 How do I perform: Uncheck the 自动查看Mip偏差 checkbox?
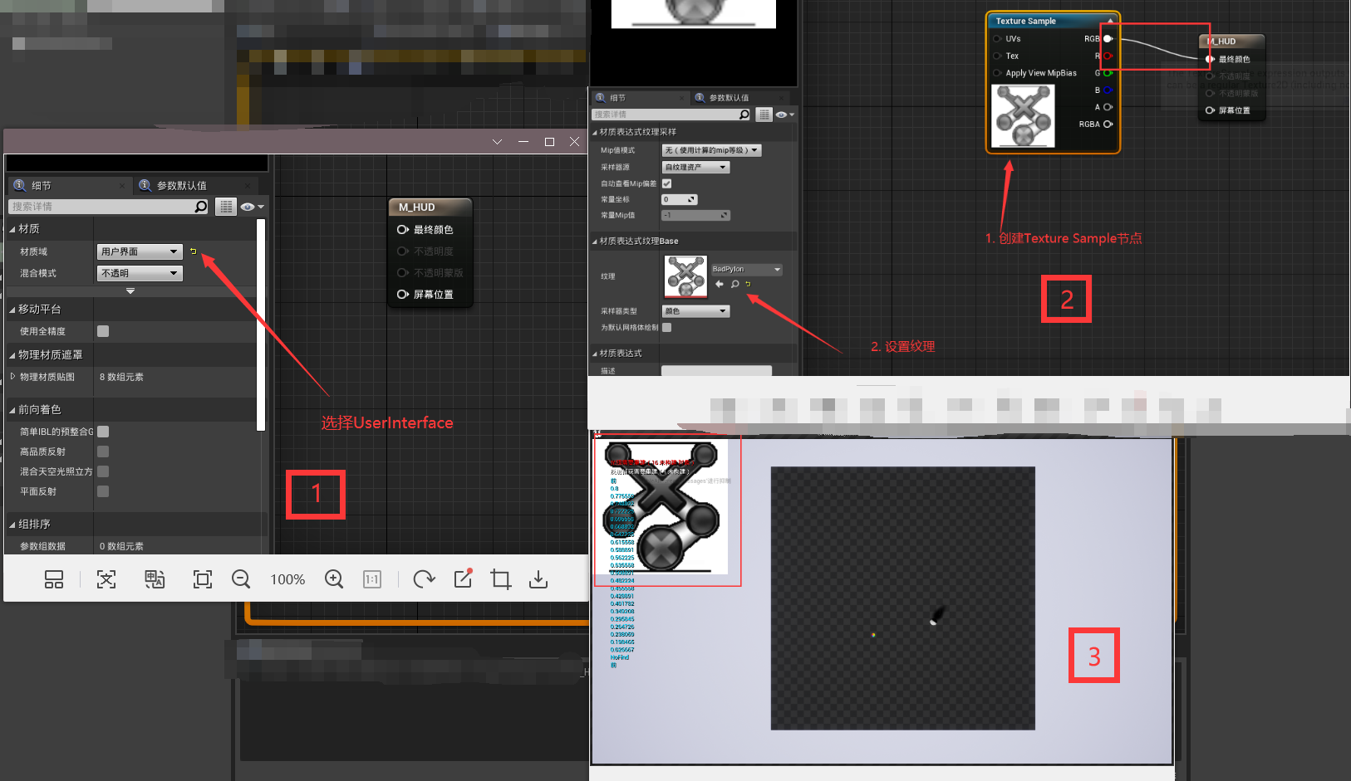(x=666, y=183)
